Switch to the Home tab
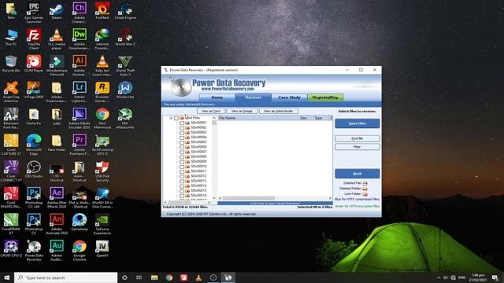Screen dimensions: 504x283 pos(217,97)
